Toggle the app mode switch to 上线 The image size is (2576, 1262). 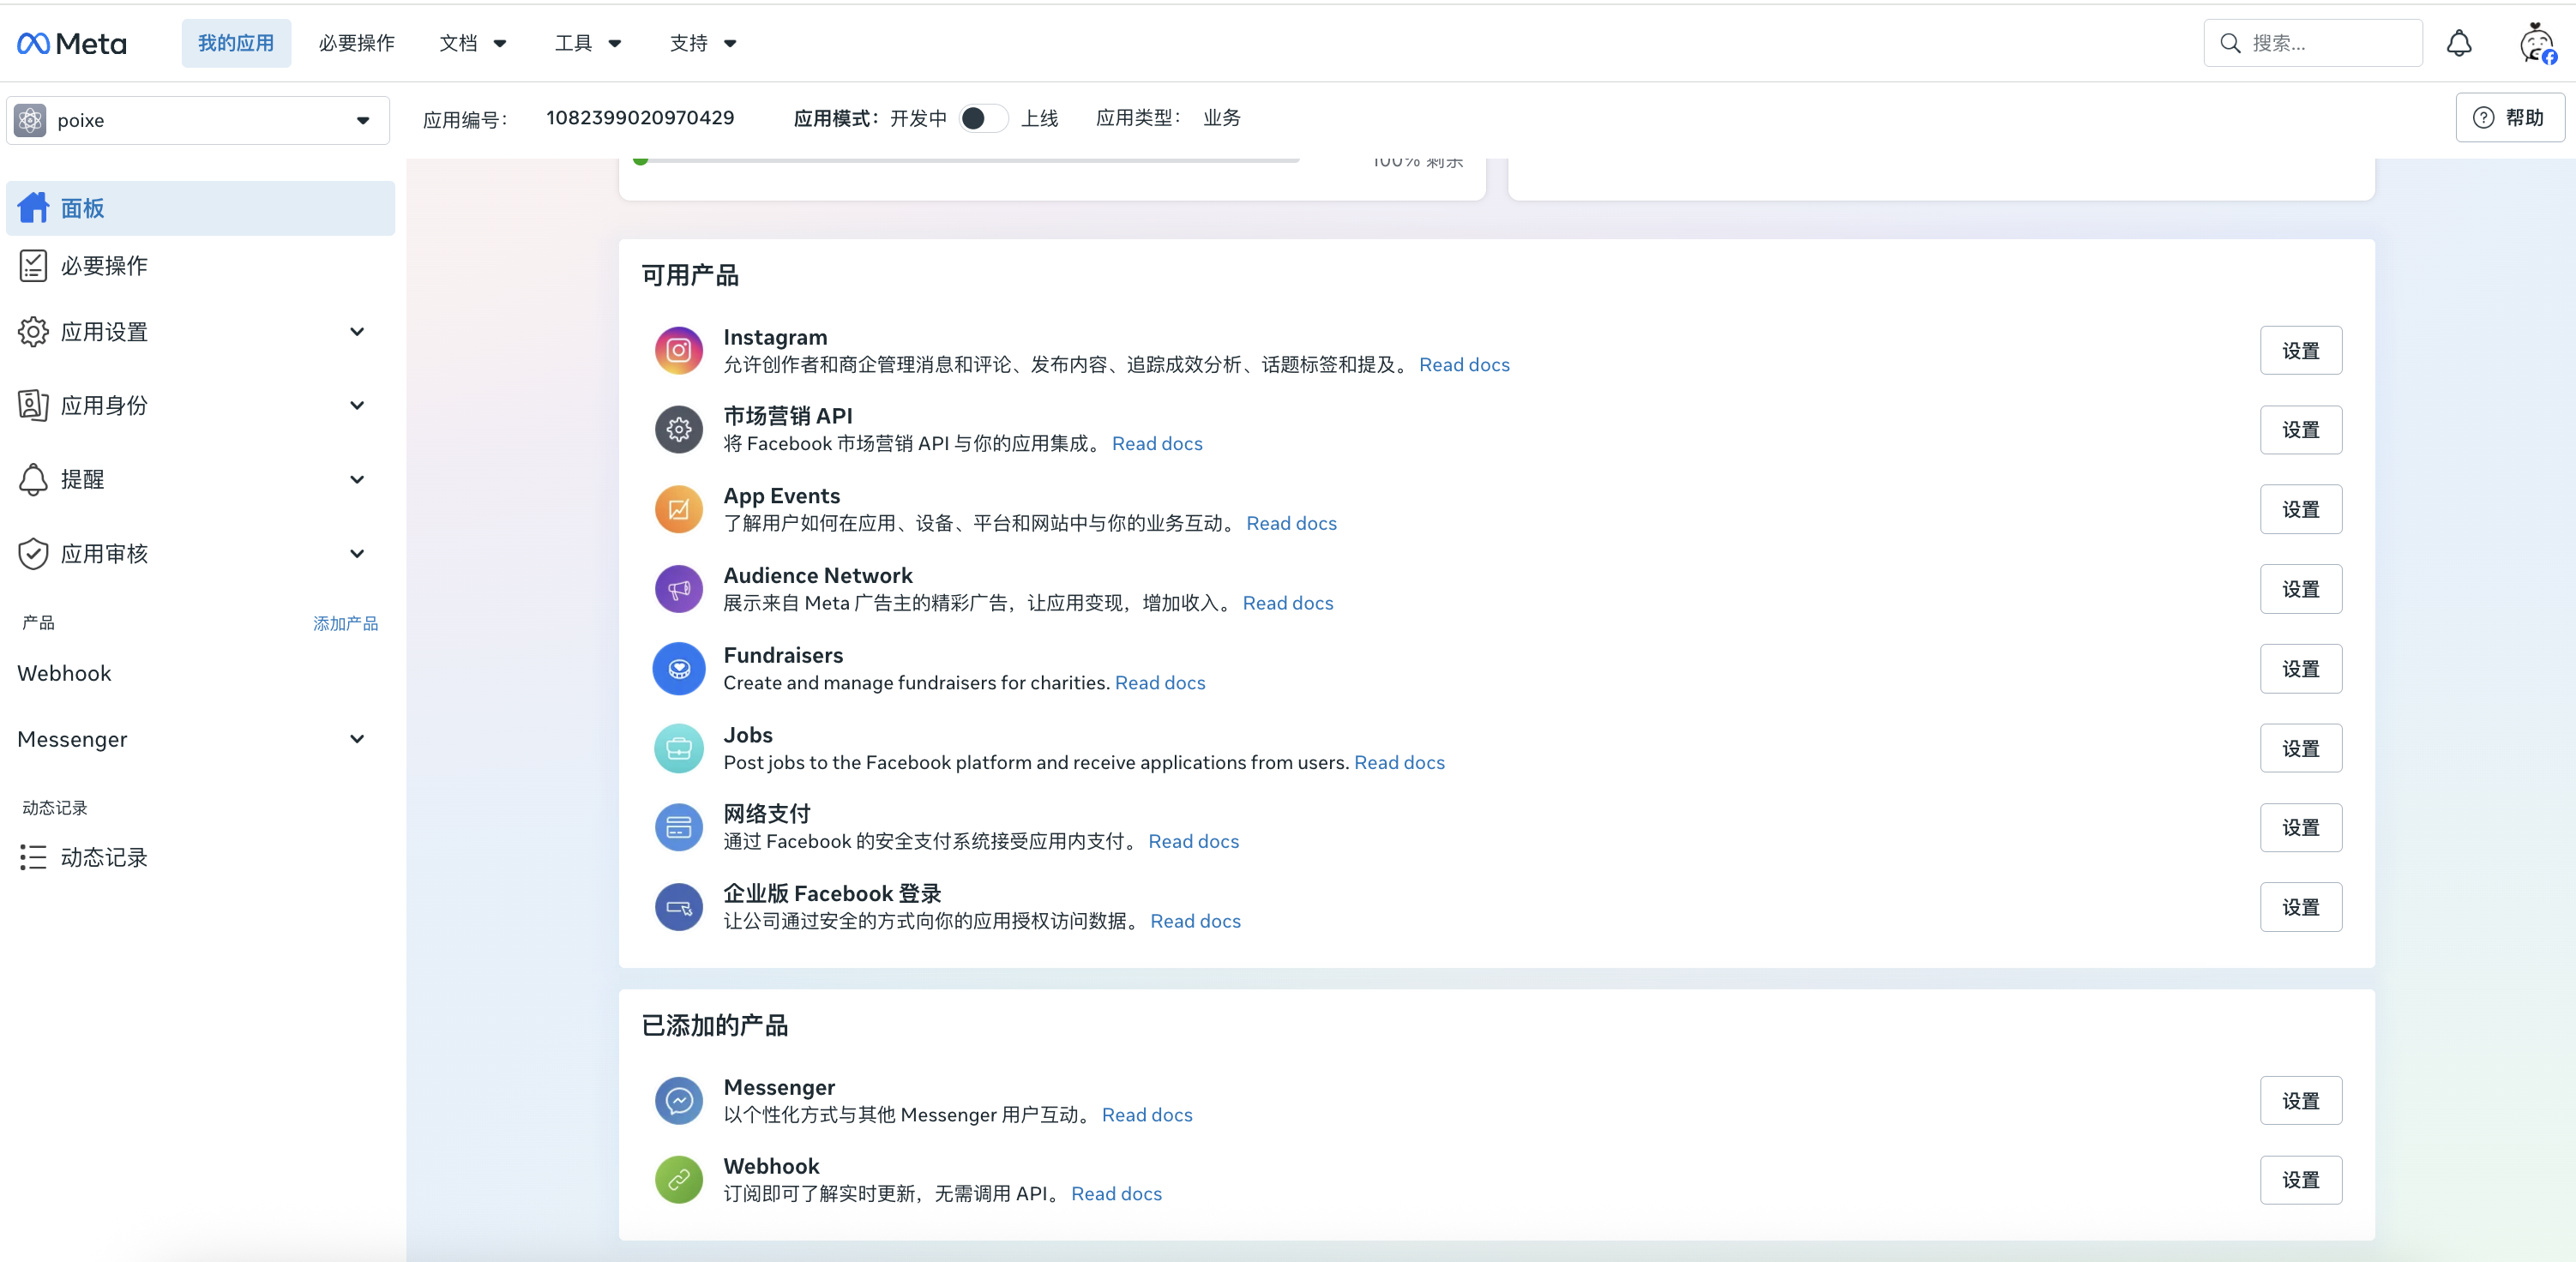click(983, 118)
